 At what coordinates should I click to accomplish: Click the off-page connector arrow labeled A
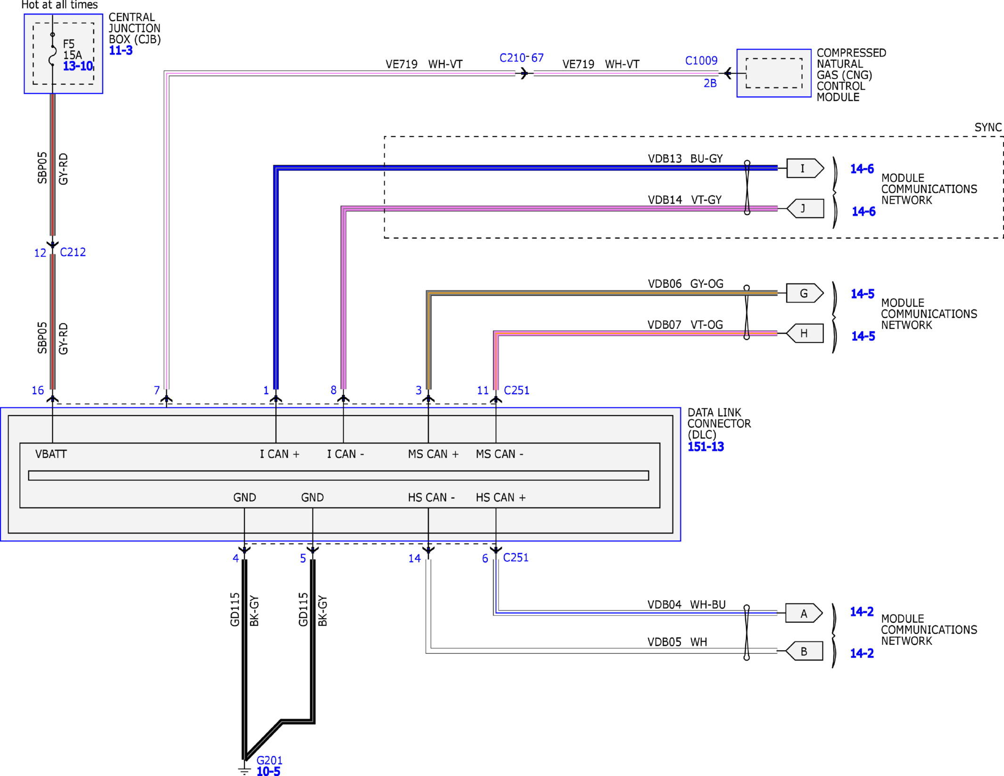(804, 613)
